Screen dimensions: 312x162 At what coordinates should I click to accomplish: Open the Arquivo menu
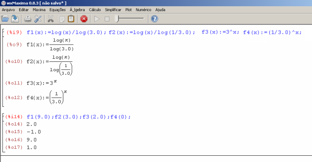(8, 10)
